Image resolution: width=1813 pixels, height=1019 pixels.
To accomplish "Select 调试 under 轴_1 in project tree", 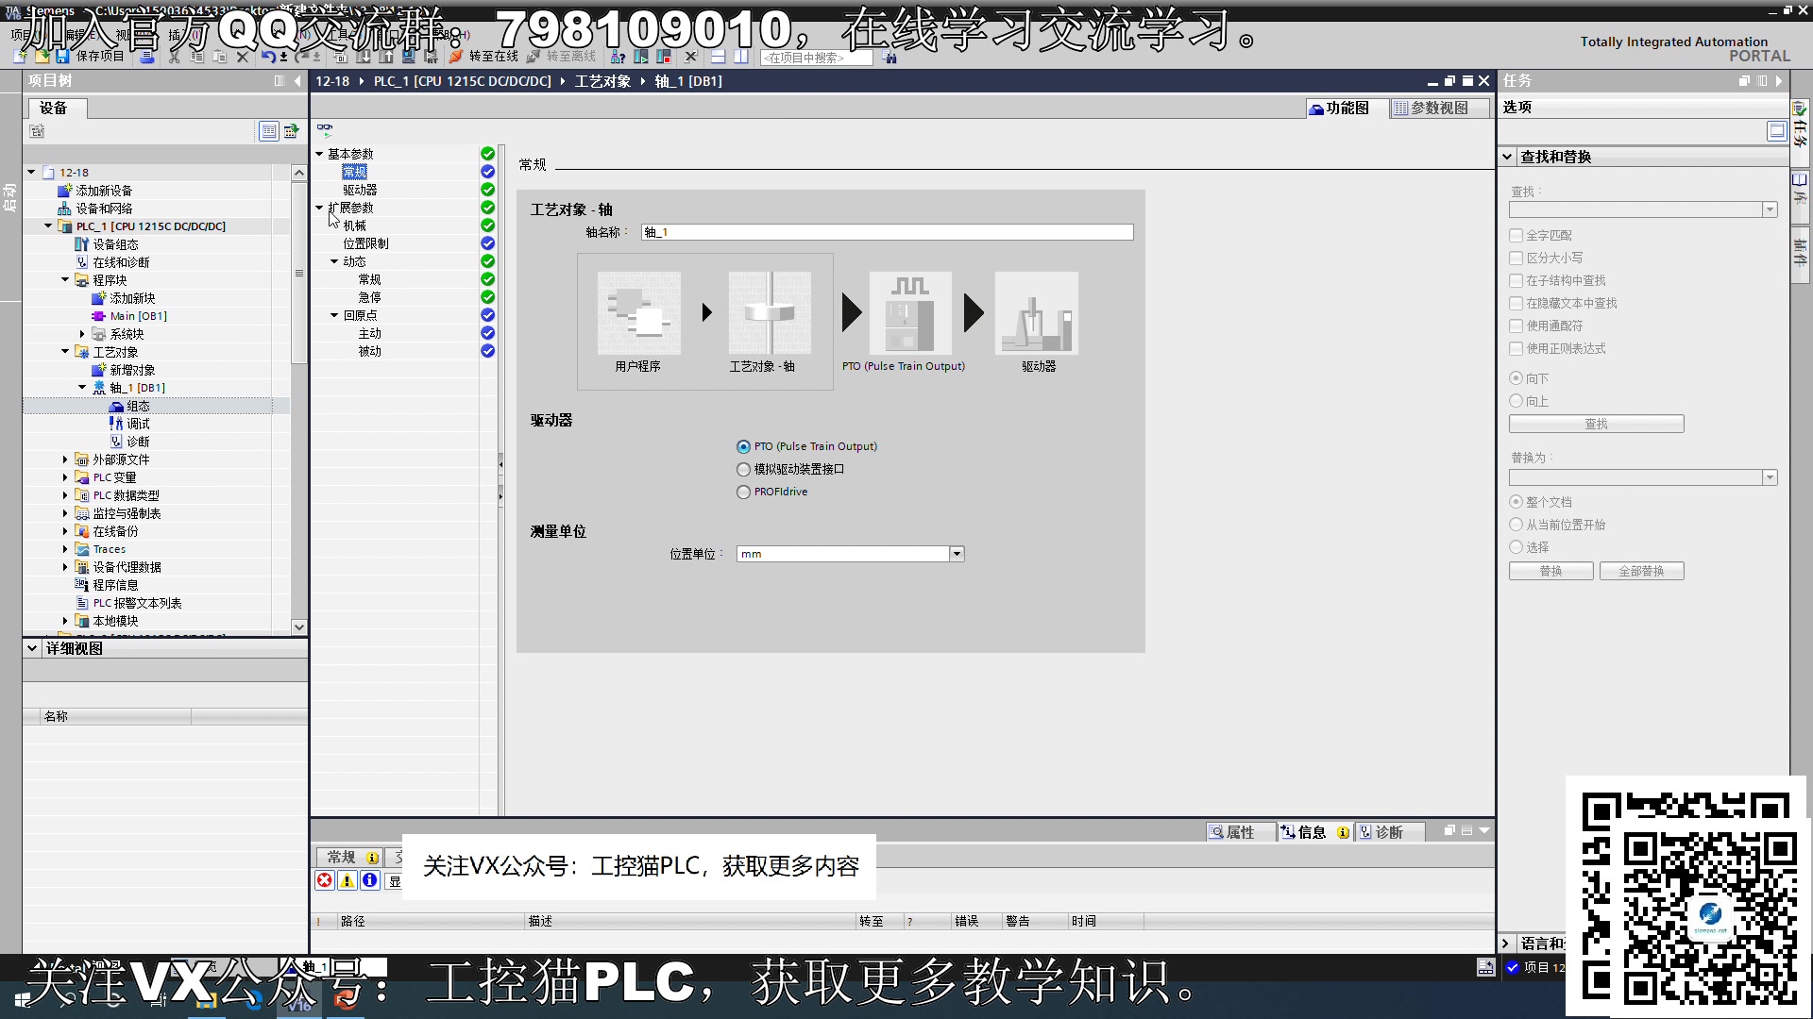I will coord(138,424).
